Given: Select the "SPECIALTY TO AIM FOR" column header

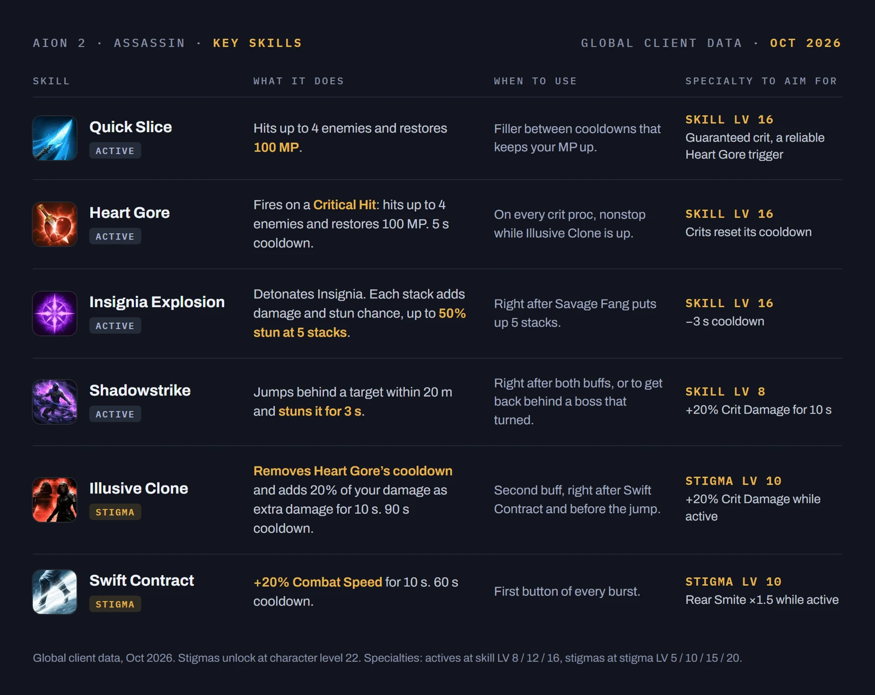Looking at the screenshot, I should 761,81.
